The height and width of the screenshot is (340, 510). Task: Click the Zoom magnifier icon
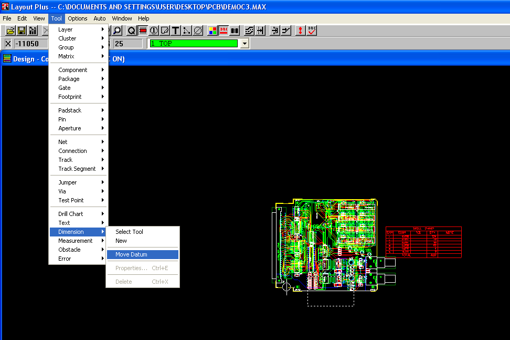[117, 31]
